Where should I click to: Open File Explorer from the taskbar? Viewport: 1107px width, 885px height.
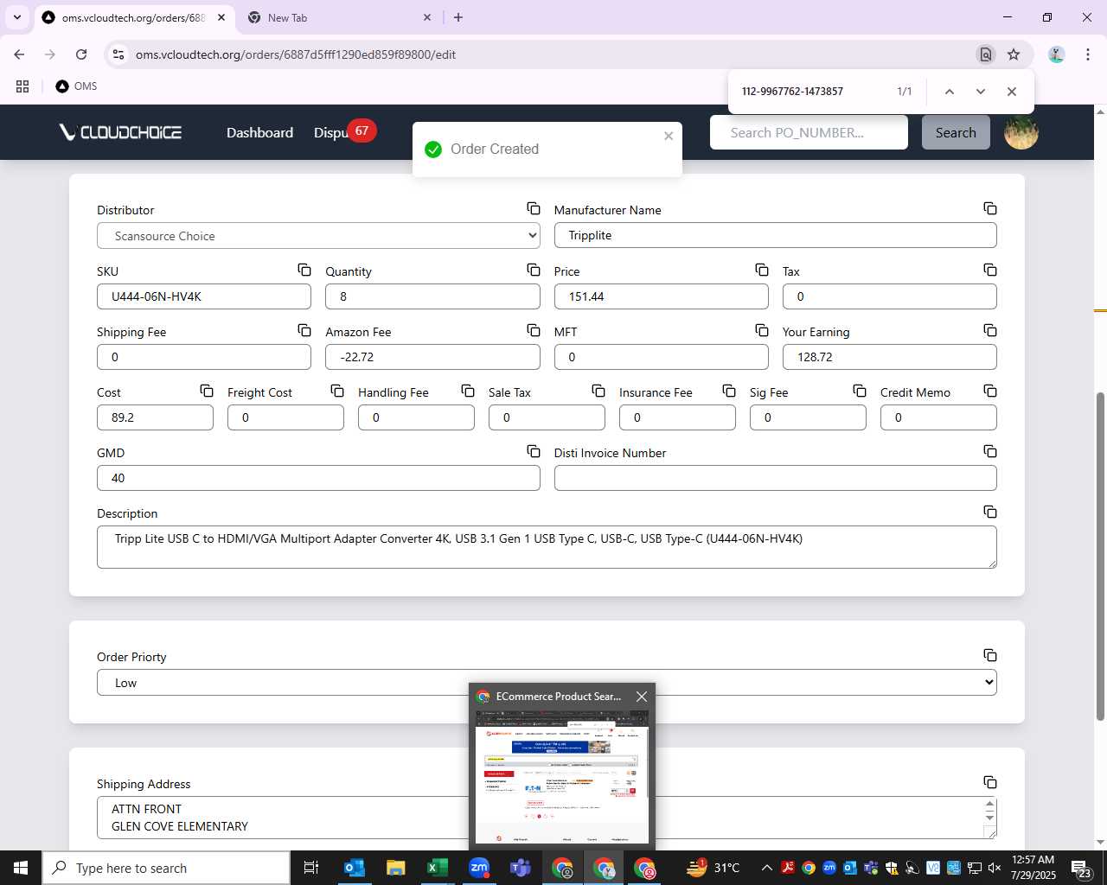click(x=396, y=868)
